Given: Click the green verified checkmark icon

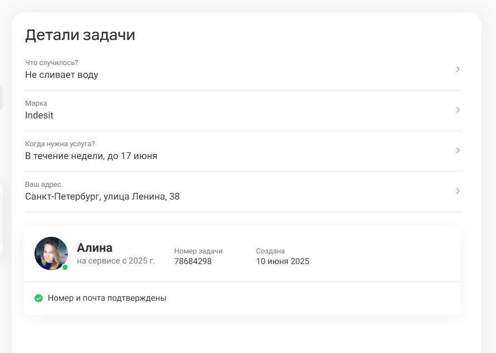Looking at the screenshot, I should (38, 298).
